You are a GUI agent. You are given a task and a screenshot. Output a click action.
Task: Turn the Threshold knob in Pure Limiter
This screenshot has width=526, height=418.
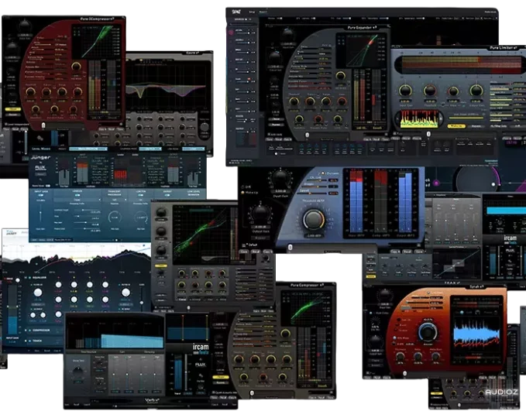(x=430, y=90)
